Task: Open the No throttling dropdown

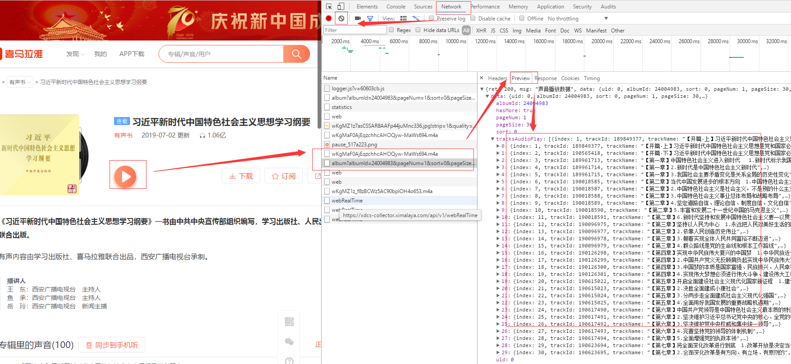Action: 578,18
